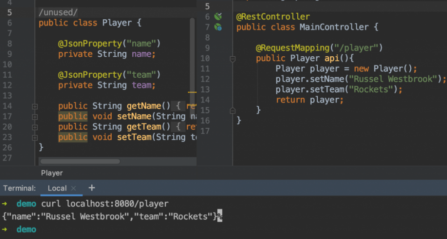Click line number 12 in MainController gutter
447x239 pixels.
[x=205, y=79]
